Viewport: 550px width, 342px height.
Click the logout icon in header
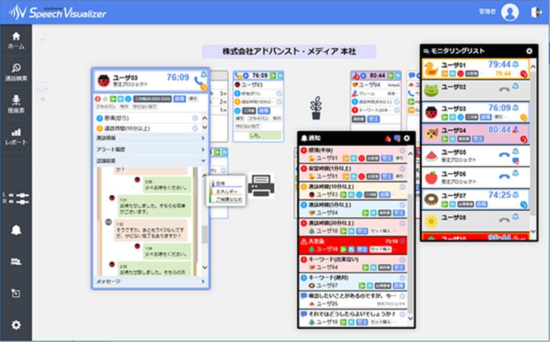536,12
